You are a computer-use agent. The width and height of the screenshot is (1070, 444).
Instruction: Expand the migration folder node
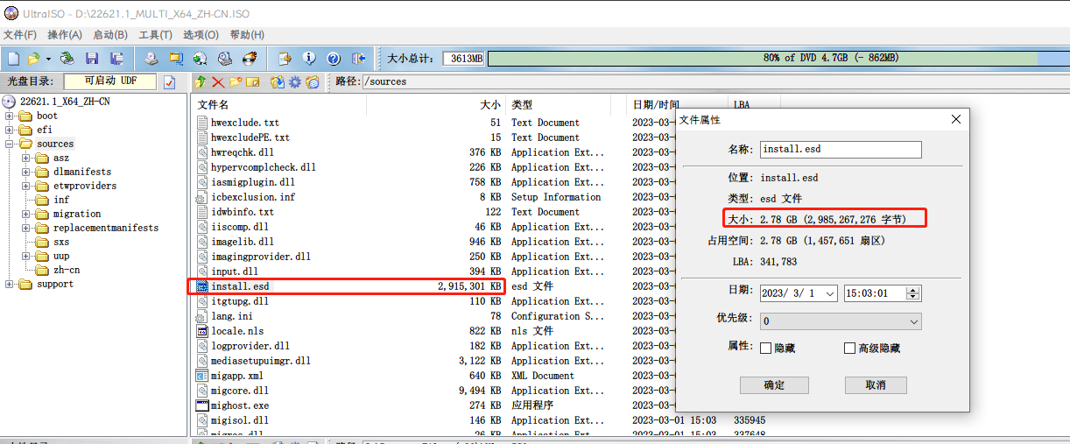26,214
